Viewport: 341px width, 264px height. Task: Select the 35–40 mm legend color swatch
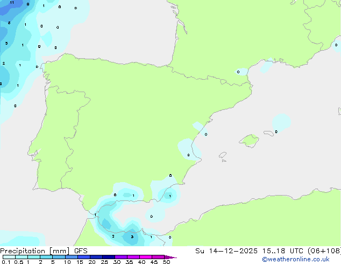pos(133,257)
